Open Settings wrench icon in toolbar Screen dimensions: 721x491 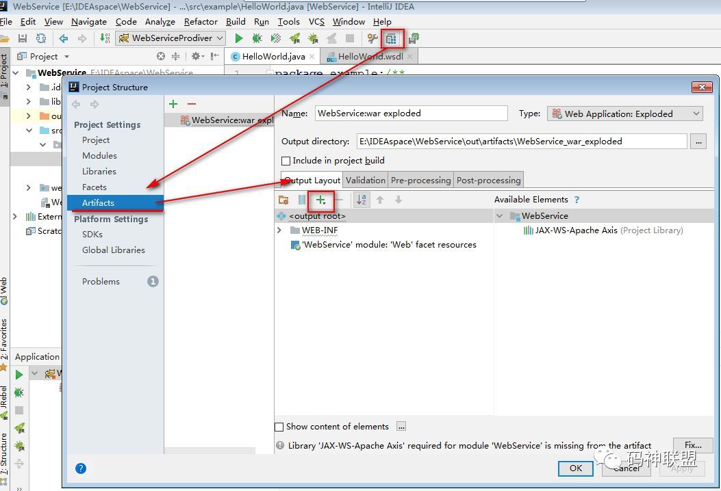click(x=372, y=39)
